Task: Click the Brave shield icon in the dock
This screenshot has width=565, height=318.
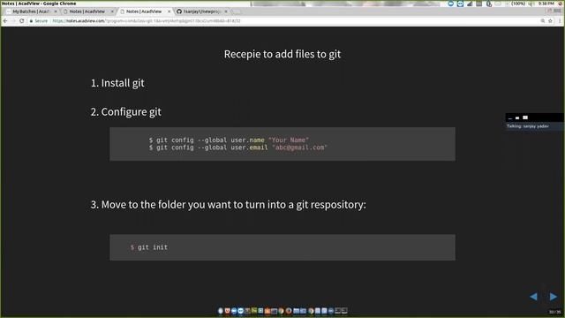Action: click(x=228, y=311)
